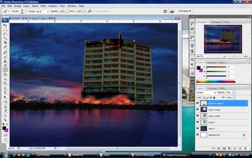Select the Move tool
252x158 pixels.
5,25
